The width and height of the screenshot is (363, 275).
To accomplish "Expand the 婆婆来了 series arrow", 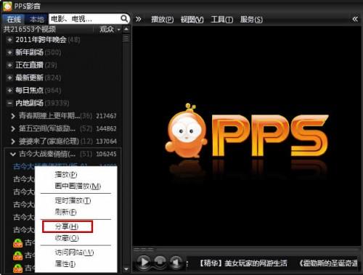I will 13,141.
